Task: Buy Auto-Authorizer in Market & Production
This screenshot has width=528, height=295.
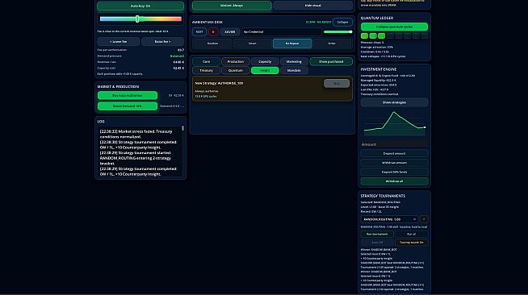Action: coord(128,95)
